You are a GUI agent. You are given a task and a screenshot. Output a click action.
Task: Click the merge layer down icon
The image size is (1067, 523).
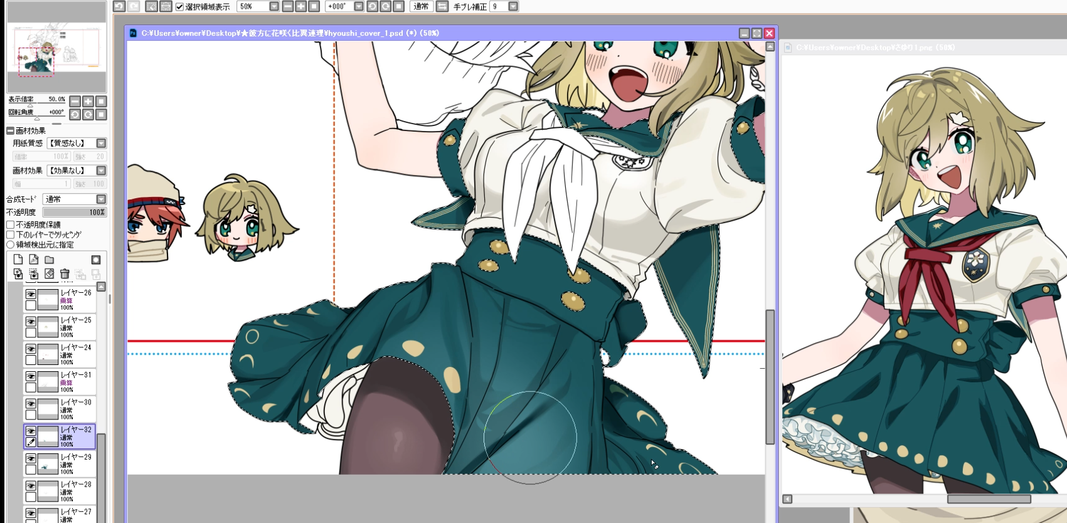coord(18,274)
